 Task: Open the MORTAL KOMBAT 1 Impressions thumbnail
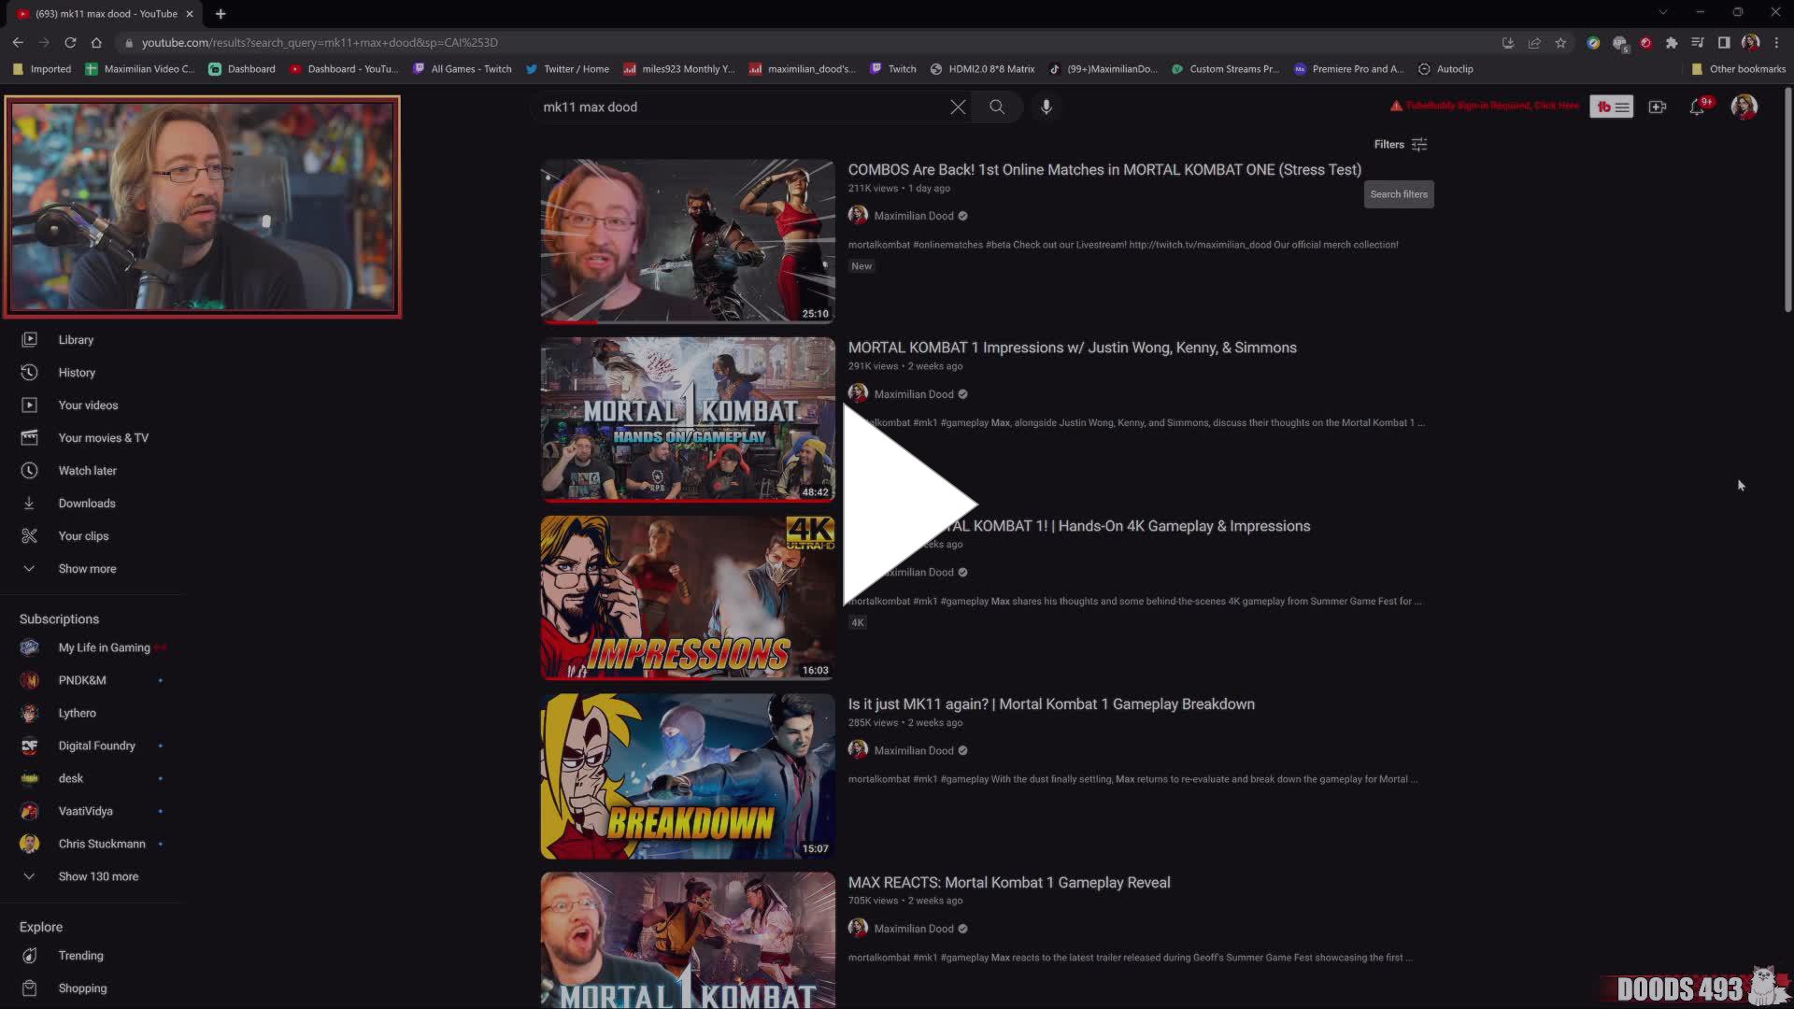click(x=687, y=419)
